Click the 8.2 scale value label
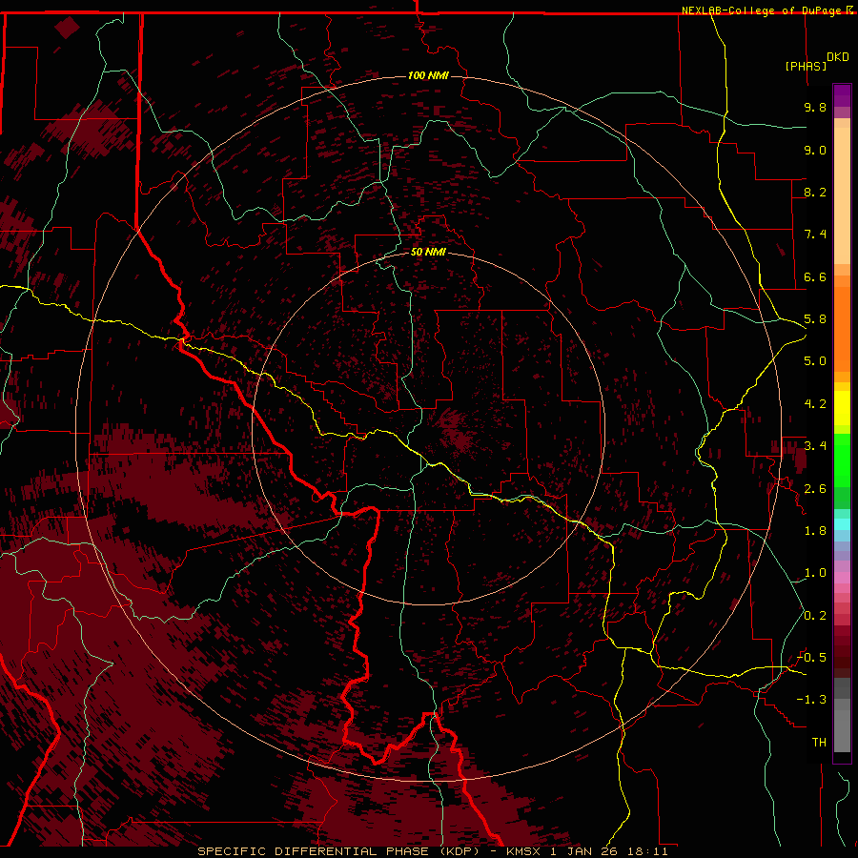This screenshot has height=858, width=858. tap(815, 192)
